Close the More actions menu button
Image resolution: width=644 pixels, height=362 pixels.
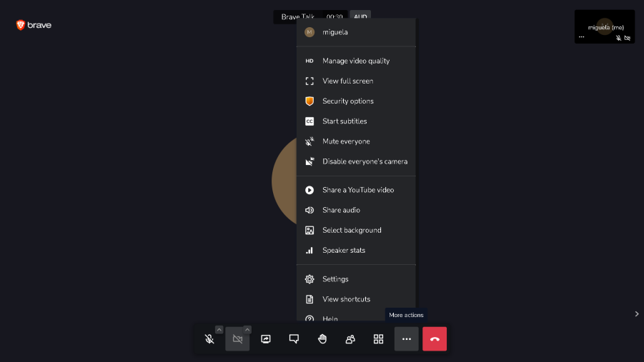pyautogui.click(x=407, y=339)
